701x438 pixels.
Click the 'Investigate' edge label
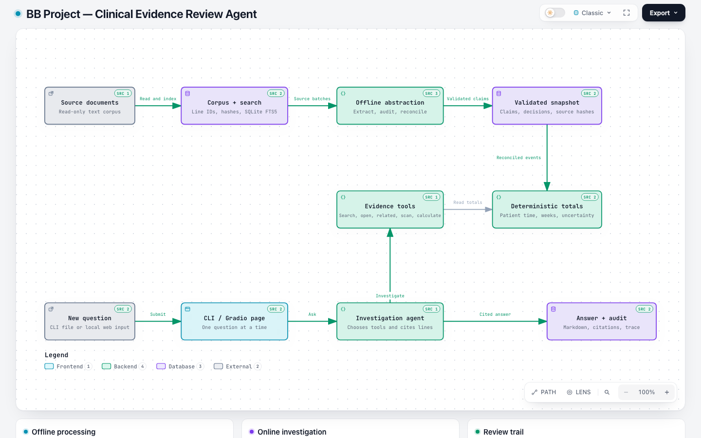tap(390, 296)
